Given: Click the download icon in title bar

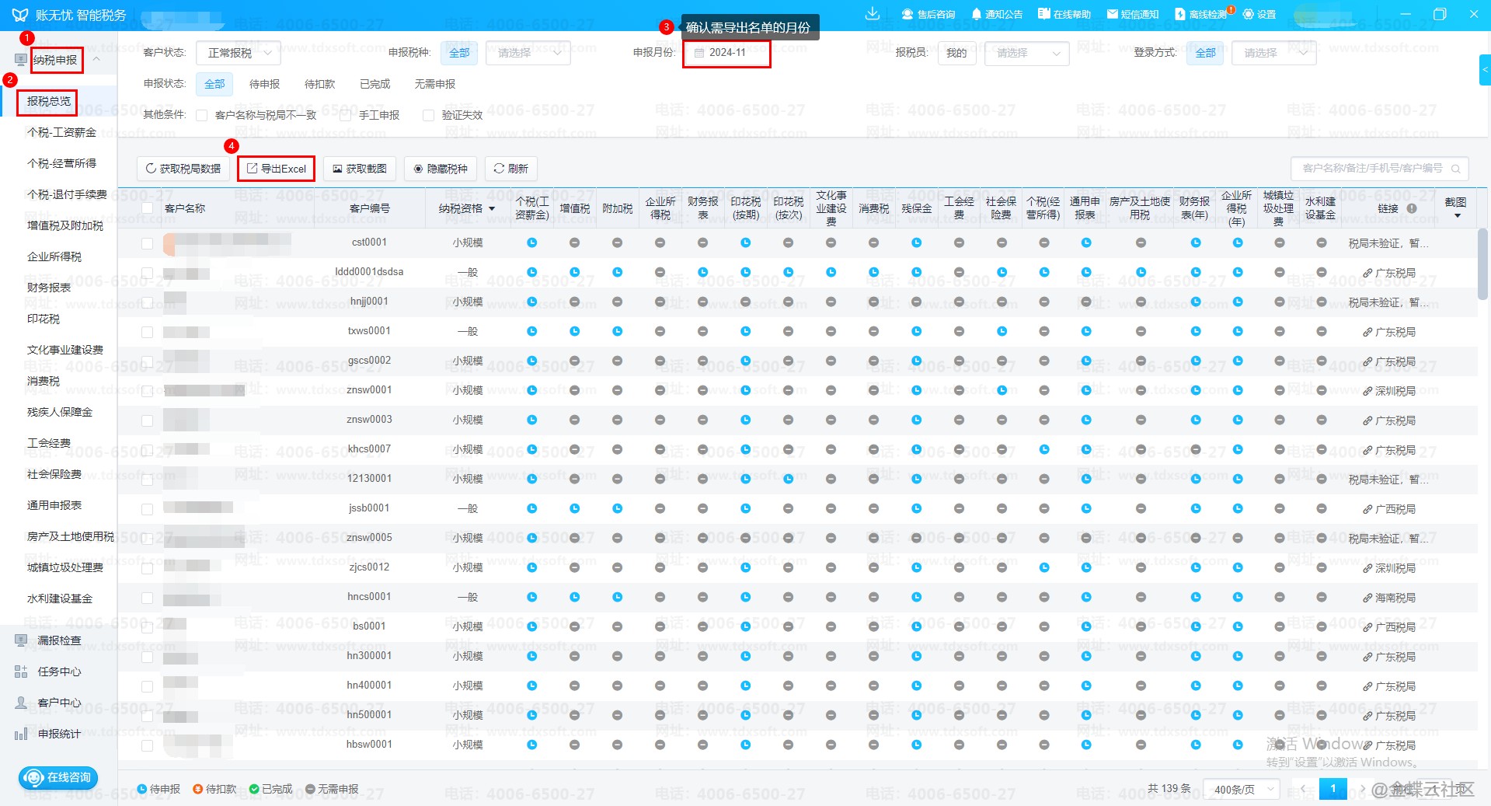Looking at the screenshot, I should point(873,14).
